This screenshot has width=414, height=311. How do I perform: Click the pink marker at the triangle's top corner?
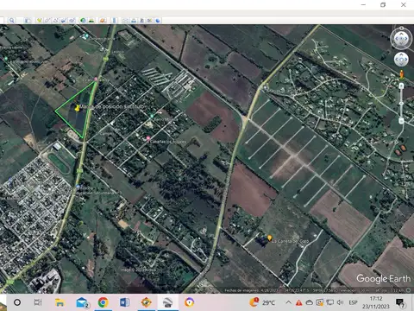96,79
